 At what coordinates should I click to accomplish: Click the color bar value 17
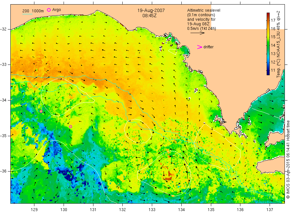tap(273, 20)
